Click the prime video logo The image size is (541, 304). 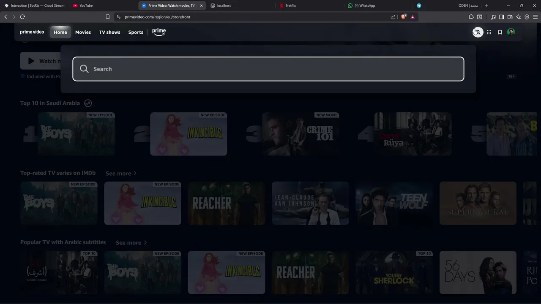[32, 32]
